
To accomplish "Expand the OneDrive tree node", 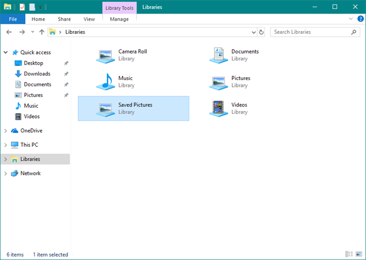I will [6, 131].
